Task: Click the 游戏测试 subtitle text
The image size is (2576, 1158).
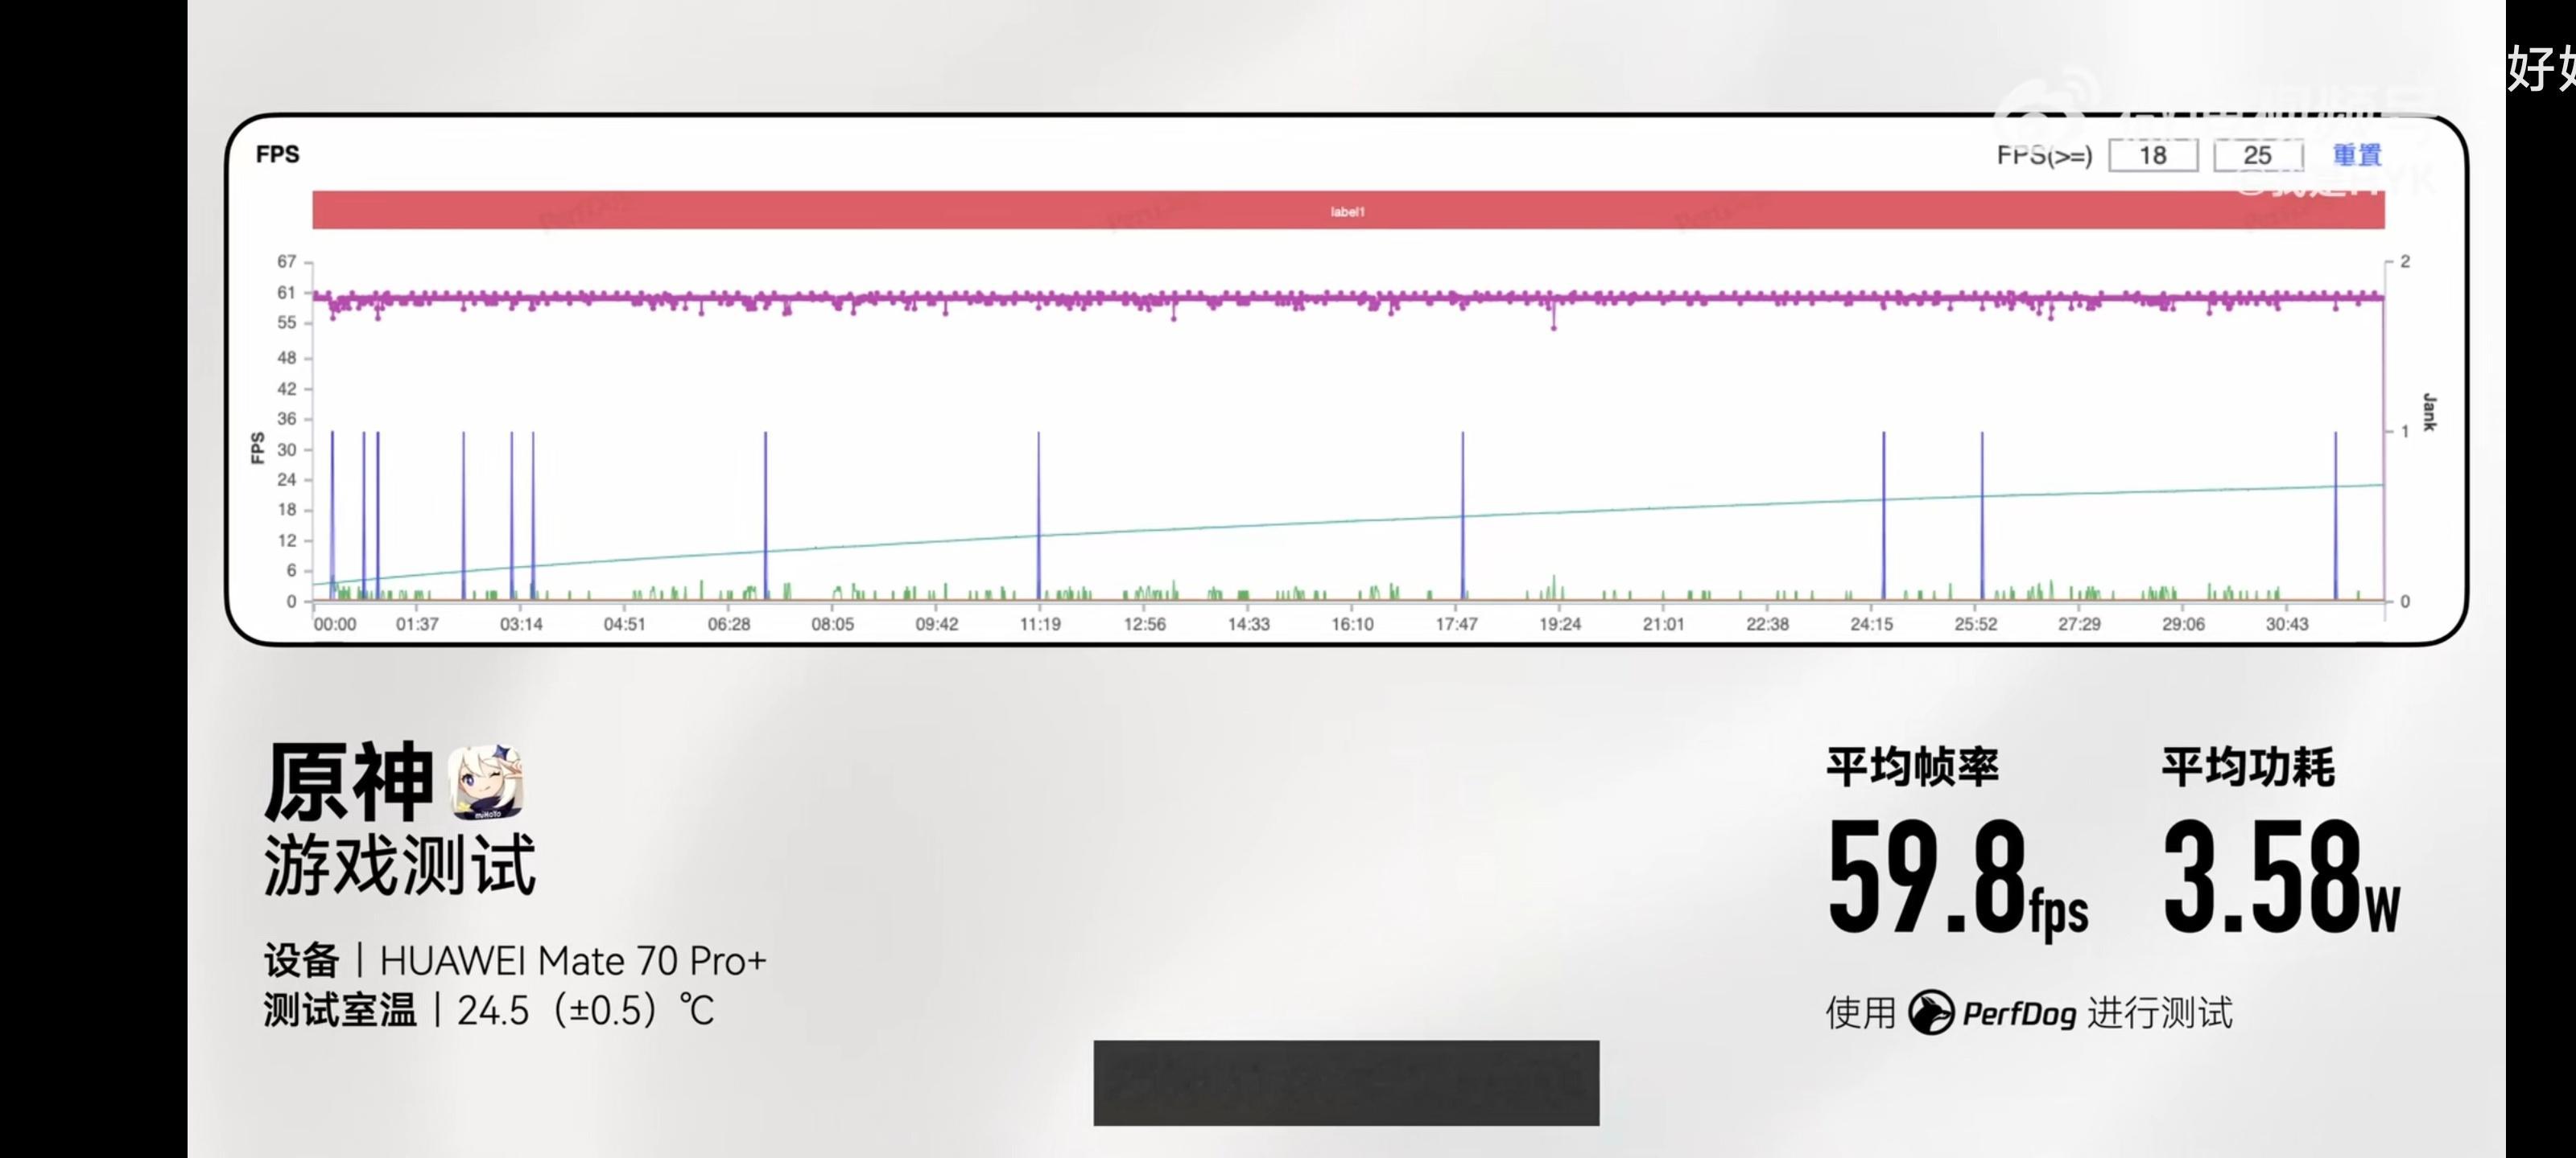Action: [400, 864]
